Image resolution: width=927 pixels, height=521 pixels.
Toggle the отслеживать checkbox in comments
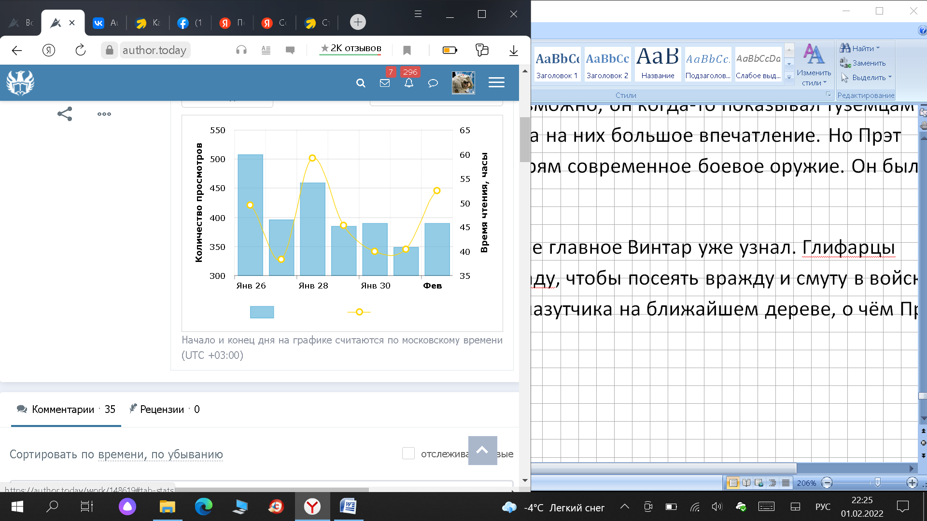pos(408,453)
